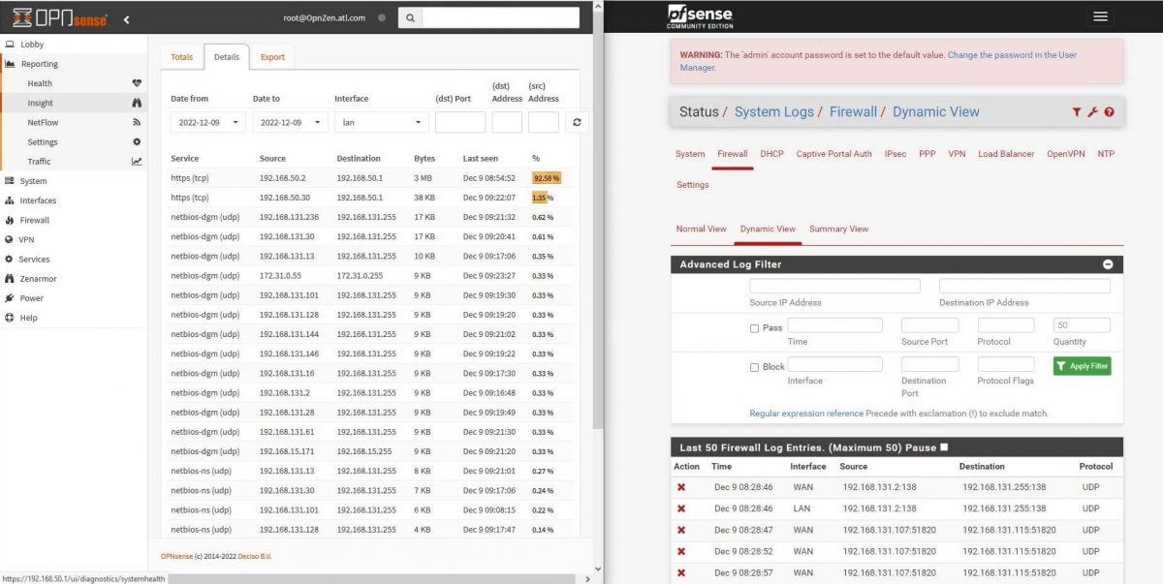This screenshot has height=584, width=1163.
Task: Collapse the Advanced Log Filter panel
Action: point(1107,263)
